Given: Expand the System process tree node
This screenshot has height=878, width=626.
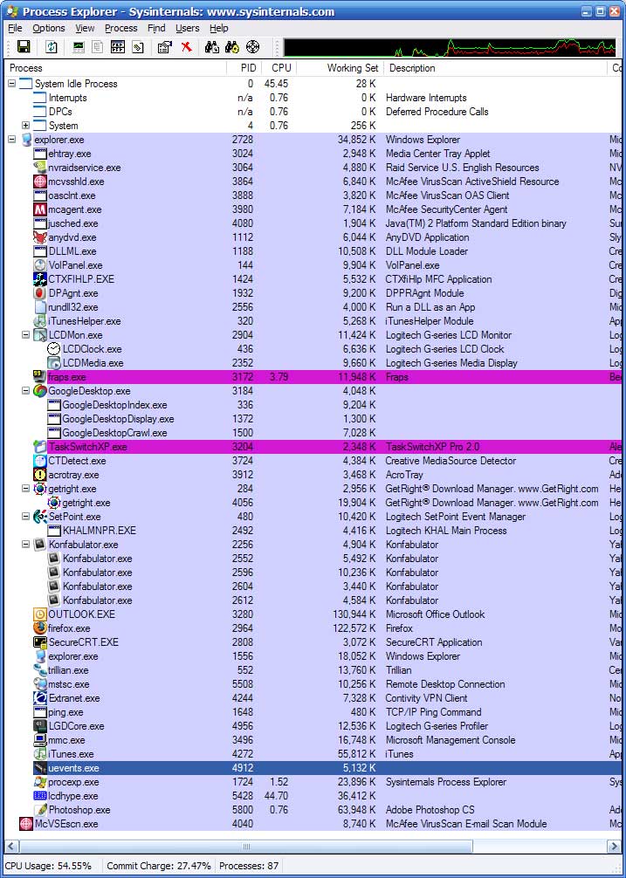Looking at the screenshot, I should (26, 126).
